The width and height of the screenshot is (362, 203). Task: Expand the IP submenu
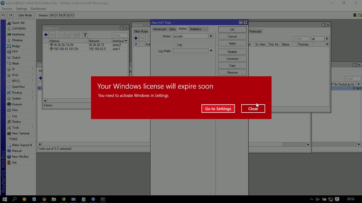click(x=20, y=69)
